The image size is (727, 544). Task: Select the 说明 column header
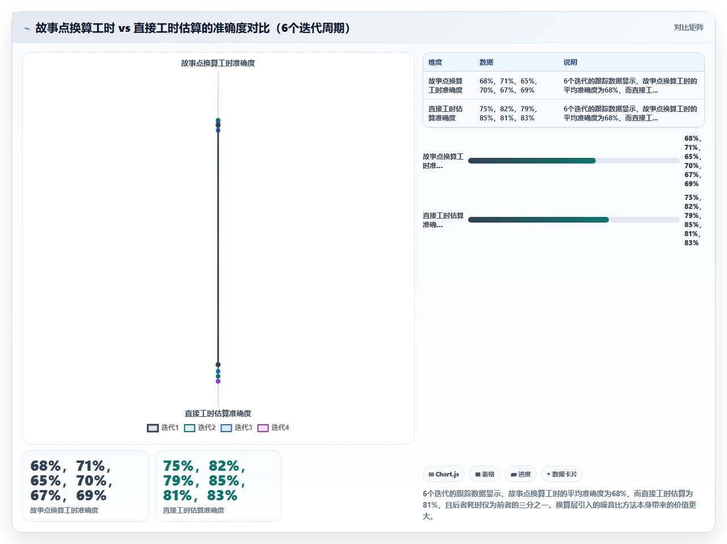tap(631, 62)
